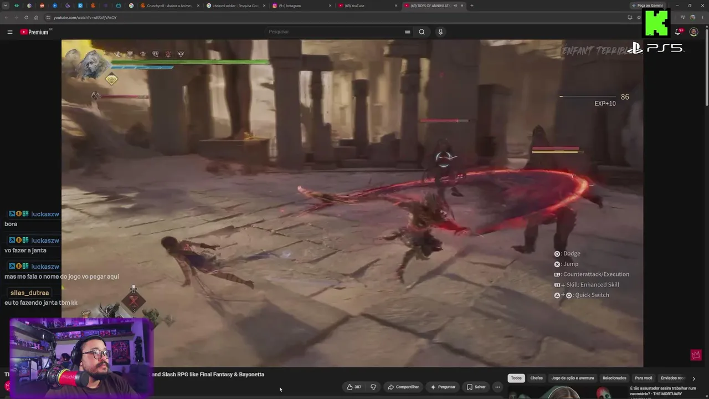Close the Tides of Annihilation tab
The width and height of the screenshot is (709, 399).
[x=462, y=6]
